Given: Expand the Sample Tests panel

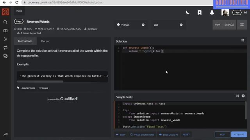Looking at the screenshot, I should [x=237, y=96].
